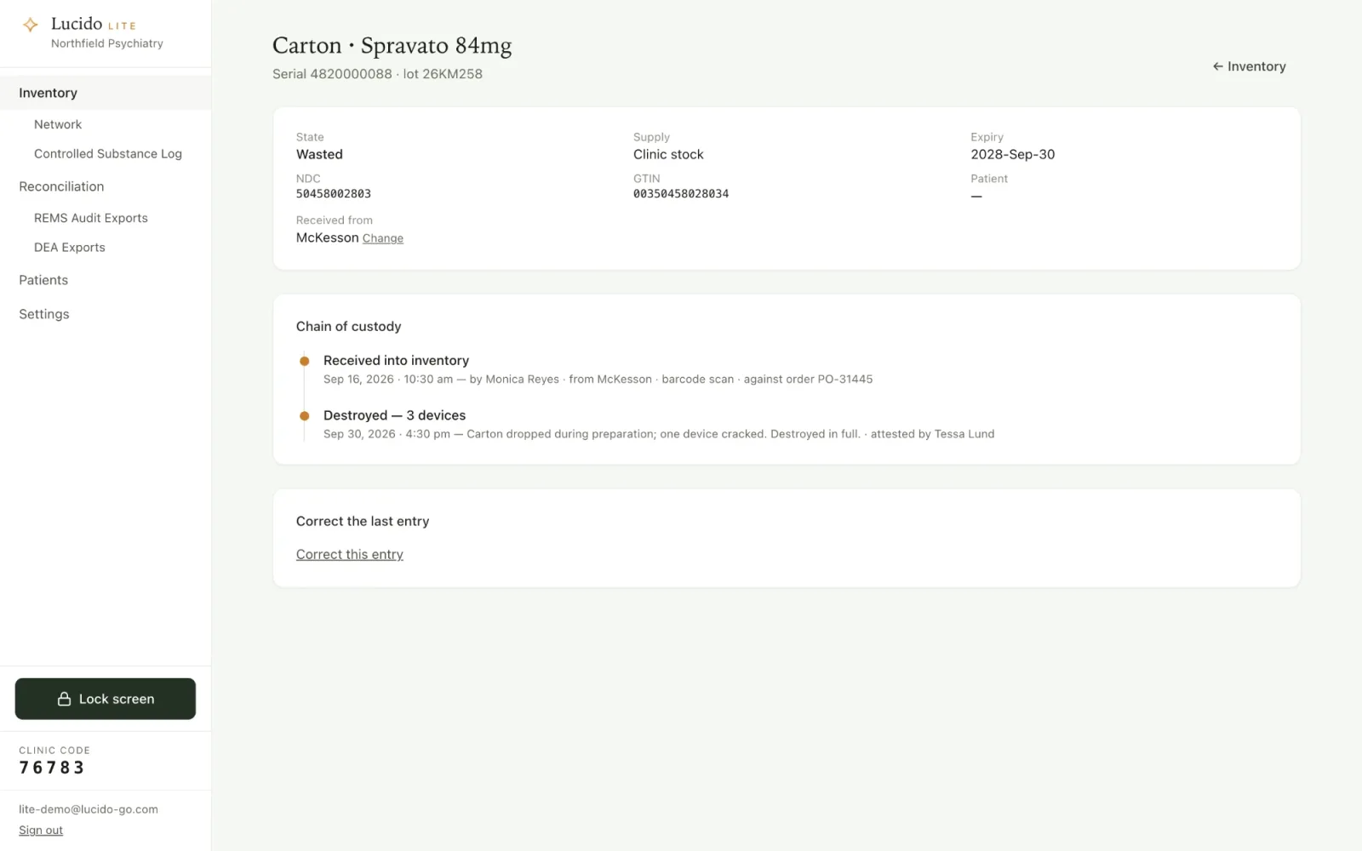1362x851 pixels.
Task: Select REMS Audit Exports
Action: [91, 218]
